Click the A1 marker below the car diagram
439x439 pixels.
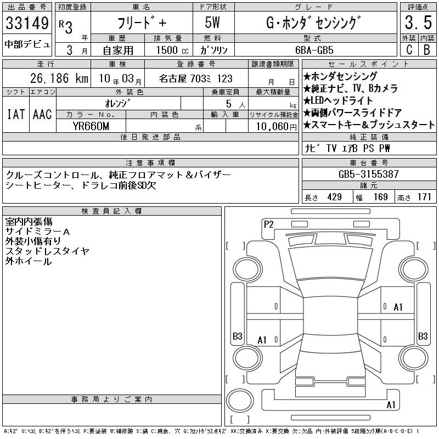[391, 406]
